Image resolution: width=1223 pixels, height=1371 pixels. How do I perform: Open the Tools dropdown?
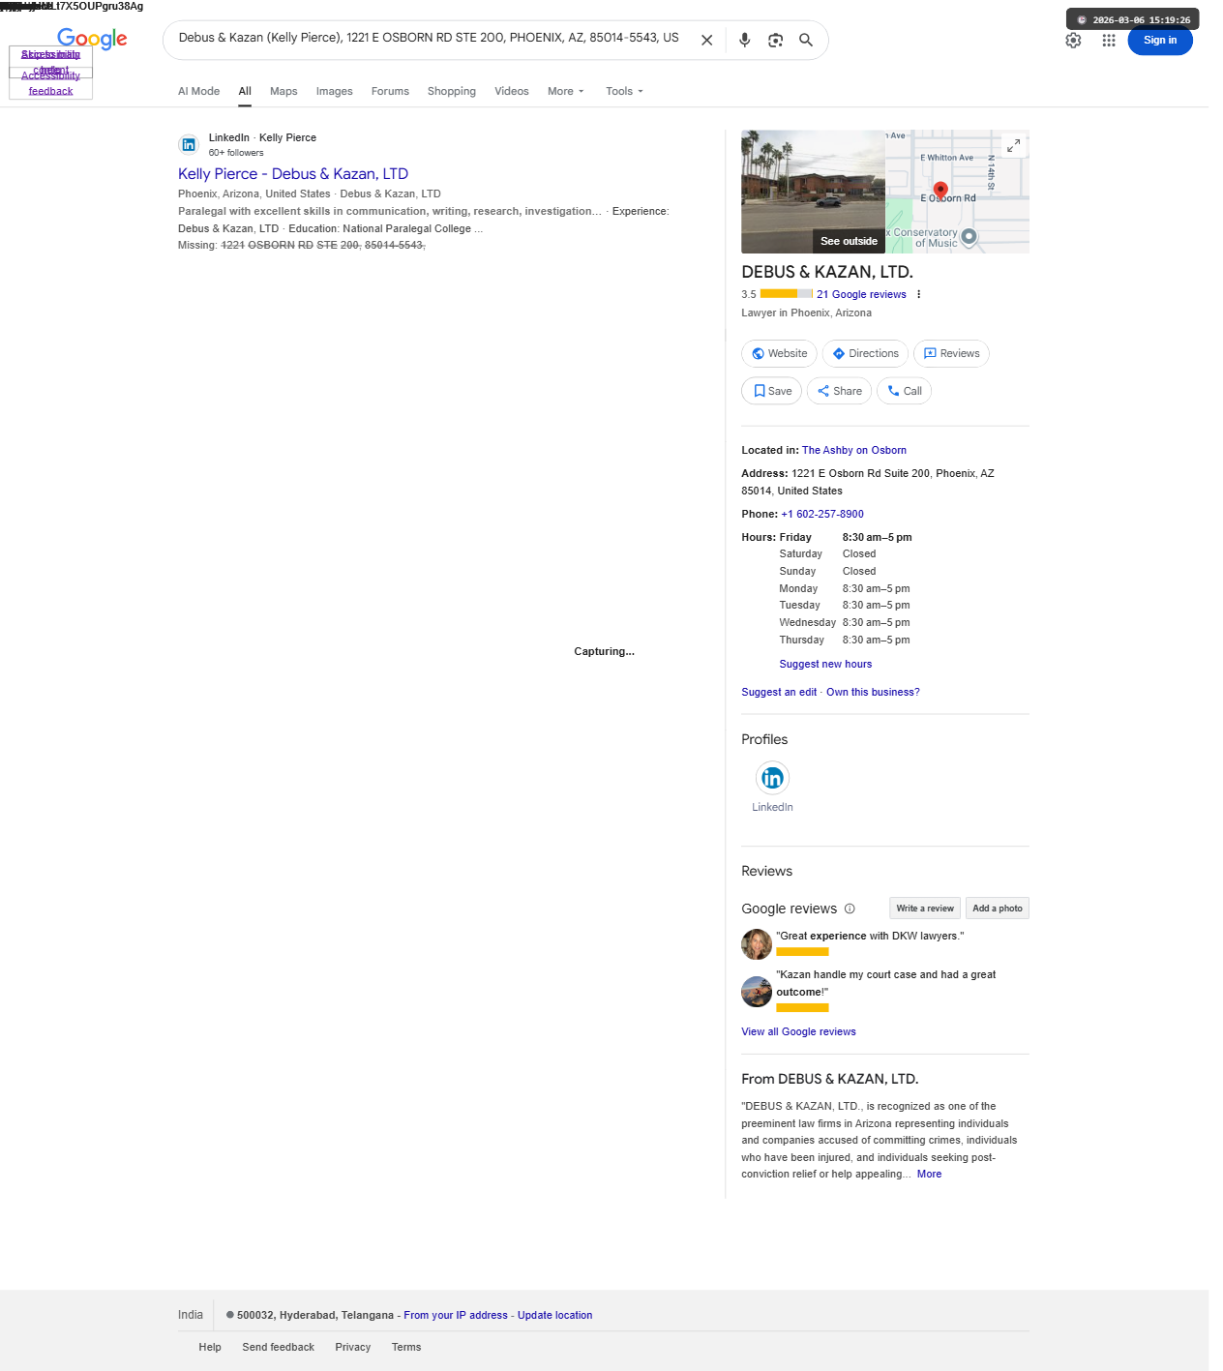[624, 91]
